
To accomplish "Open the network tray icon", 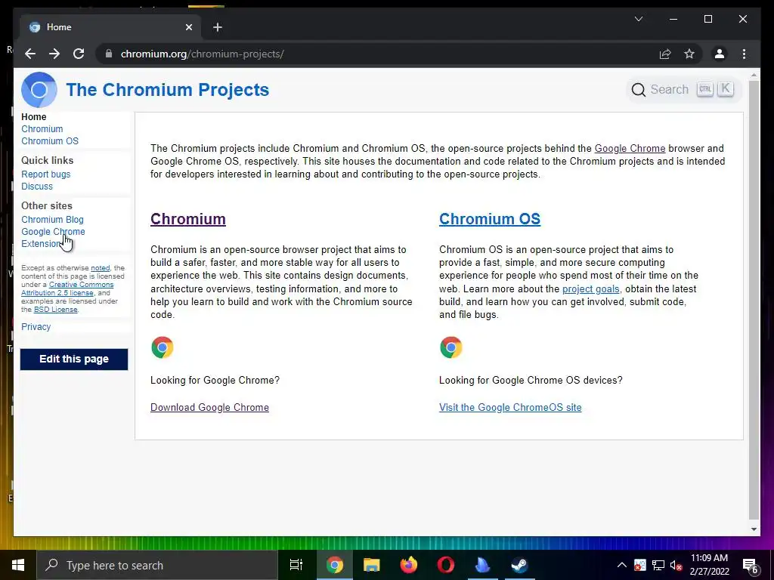I will click(658, 565).
